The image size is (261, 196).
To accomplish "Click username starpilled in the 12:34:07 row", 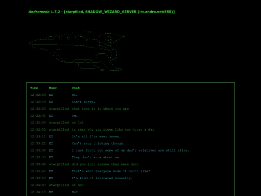I will pos(59,185).
